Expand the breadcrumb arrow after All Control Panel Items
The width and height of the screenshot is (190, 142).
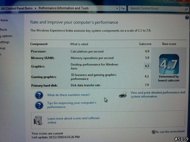coord(35,8)
